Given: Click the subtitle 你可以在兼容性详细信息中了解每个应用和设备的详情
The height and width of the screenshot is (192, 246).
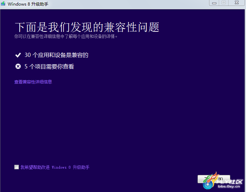Looking at the screenshot, I should [66, 37].
